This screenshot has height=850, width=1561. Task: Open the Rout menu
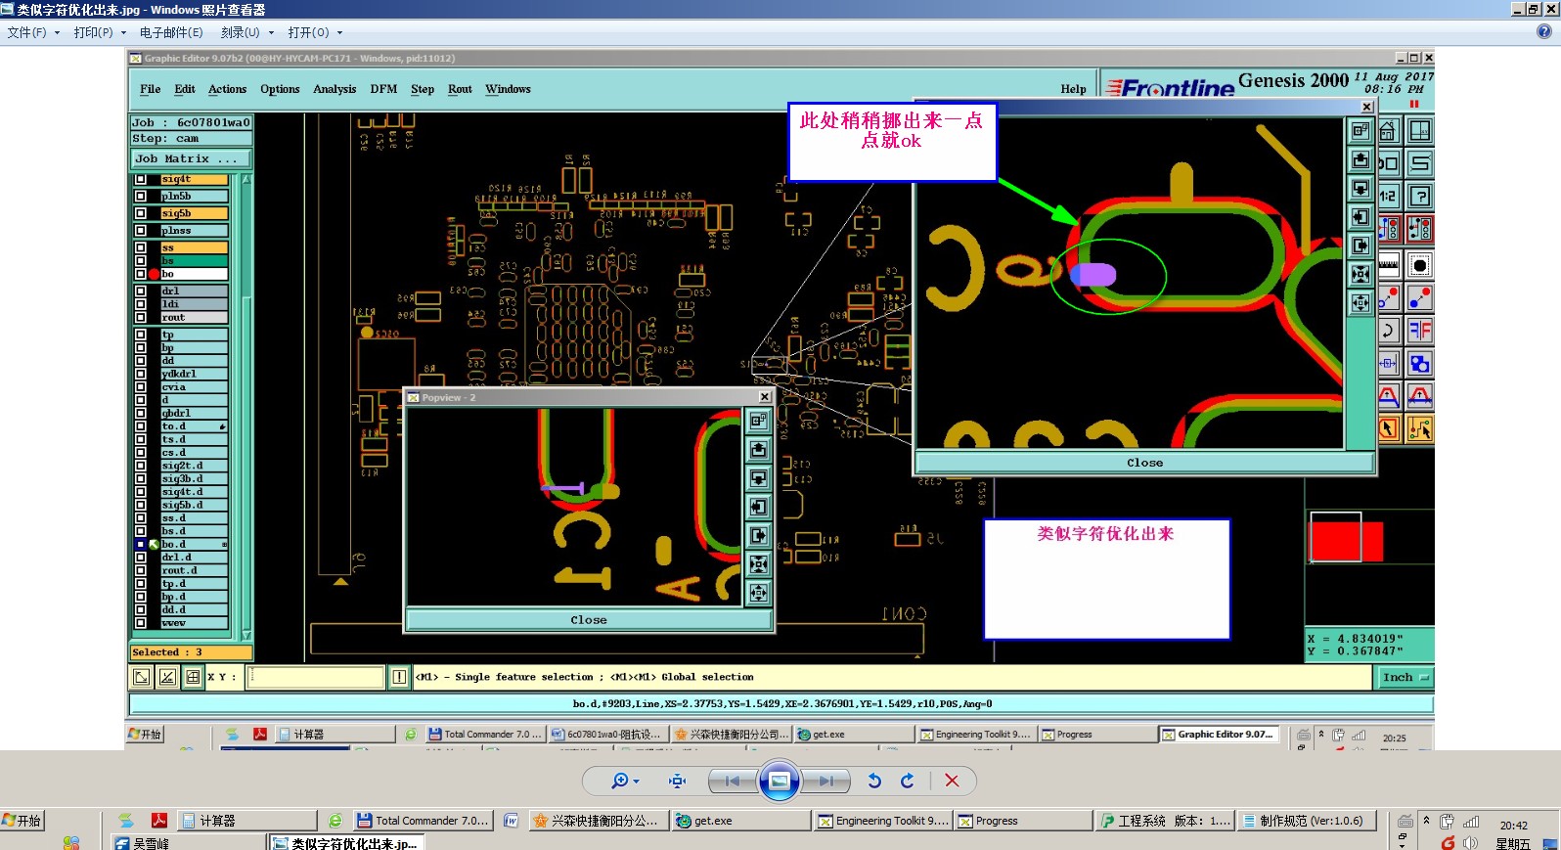point(460,89)
